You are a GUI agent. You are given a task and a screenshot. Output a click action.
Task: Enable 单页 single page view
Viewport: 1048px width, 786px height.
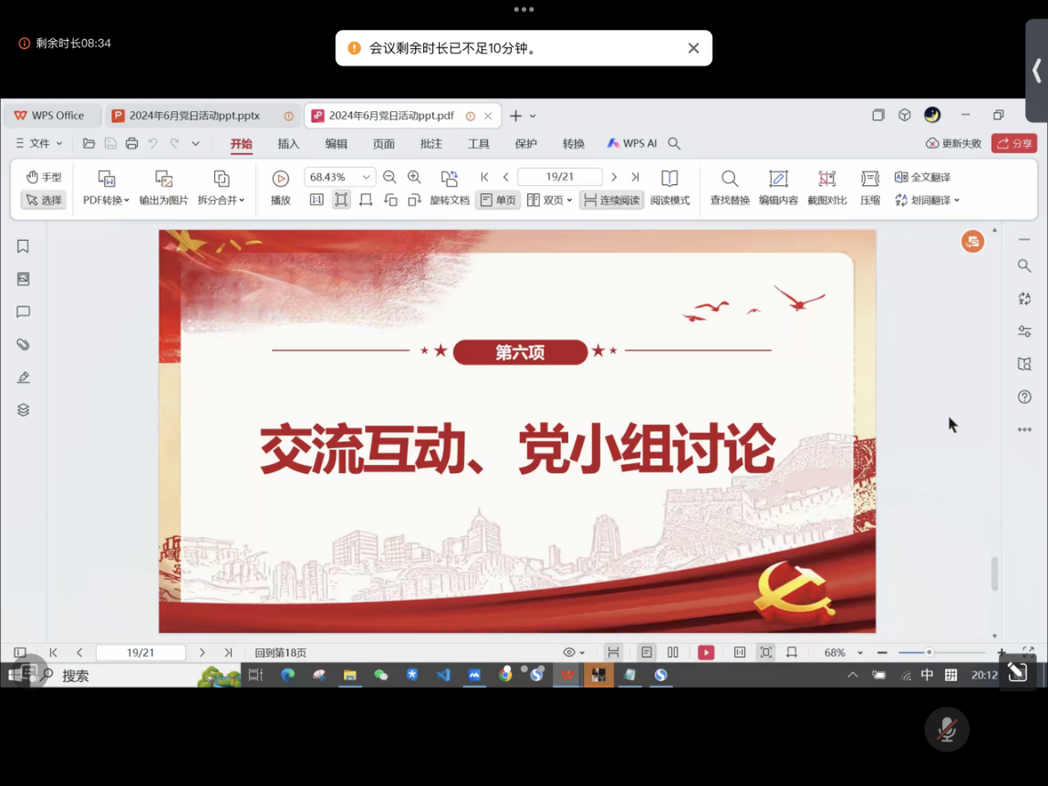(x=498, y=201)
